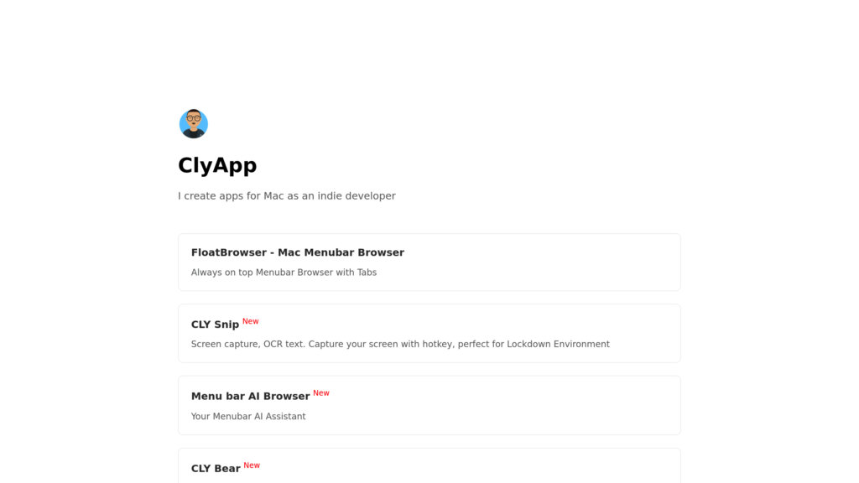The height and width of the screenshot is (483, 859).
Task: Click the ClyApp page heading
Action: 217,165
